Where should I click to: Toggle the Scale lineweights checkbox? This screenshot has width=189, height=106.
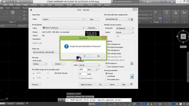pyautogui.click(x=79, y=78)
